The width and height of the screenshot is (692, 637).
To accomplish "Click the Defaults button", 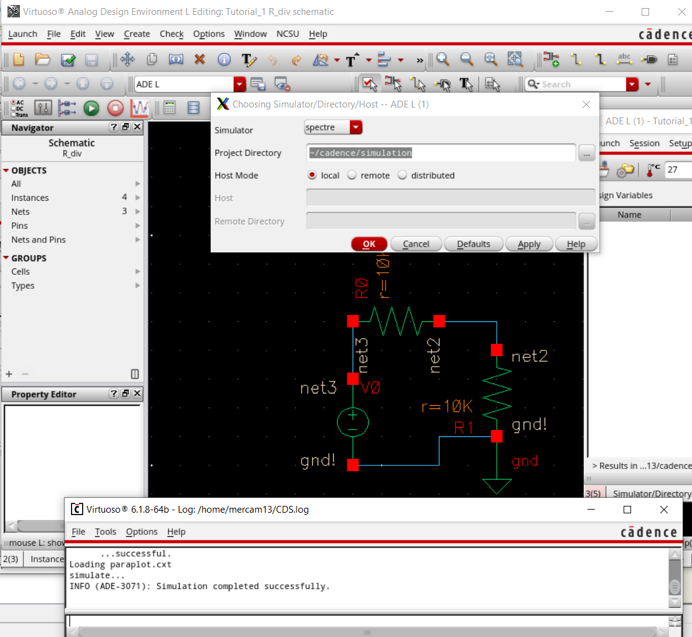I will 473,244.
